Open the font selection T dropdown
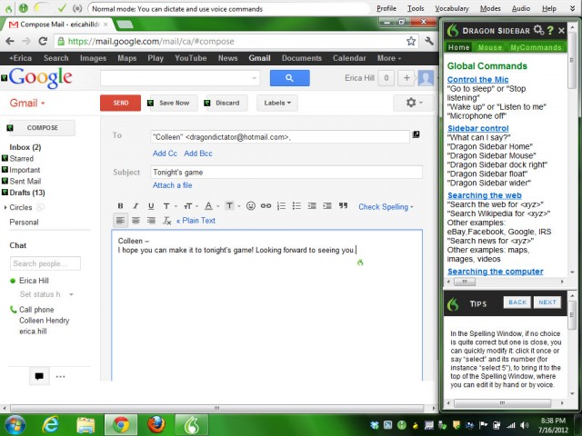Screen dimensions: 582x436 pyautogui.click(x=170, y=206)
